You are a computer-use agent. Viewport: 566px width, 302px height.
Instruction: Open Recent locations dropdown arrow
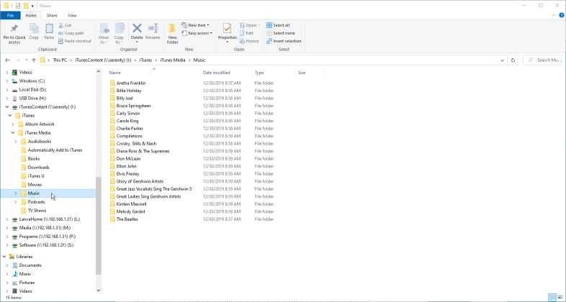(x=26, y=60)
